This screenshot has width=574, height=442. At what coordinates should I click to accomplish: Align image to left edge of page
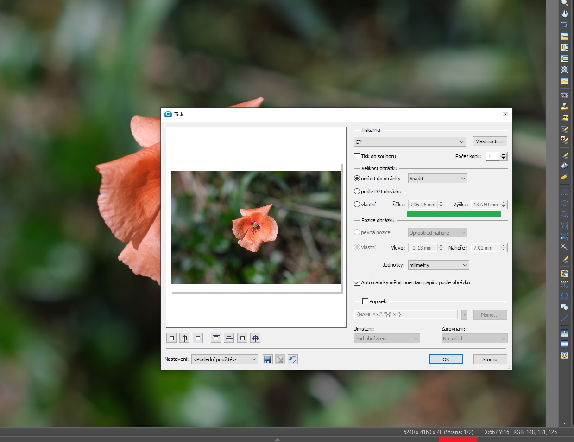171,338
